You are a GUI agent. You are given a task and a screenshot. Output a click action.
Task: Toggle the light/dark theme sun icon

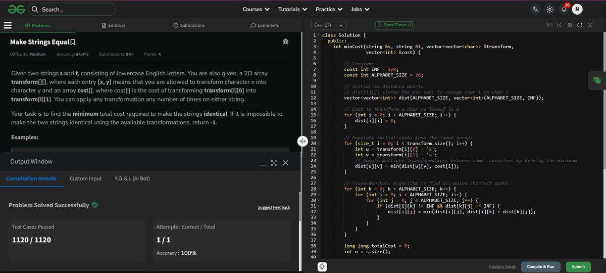click(550, 9)
